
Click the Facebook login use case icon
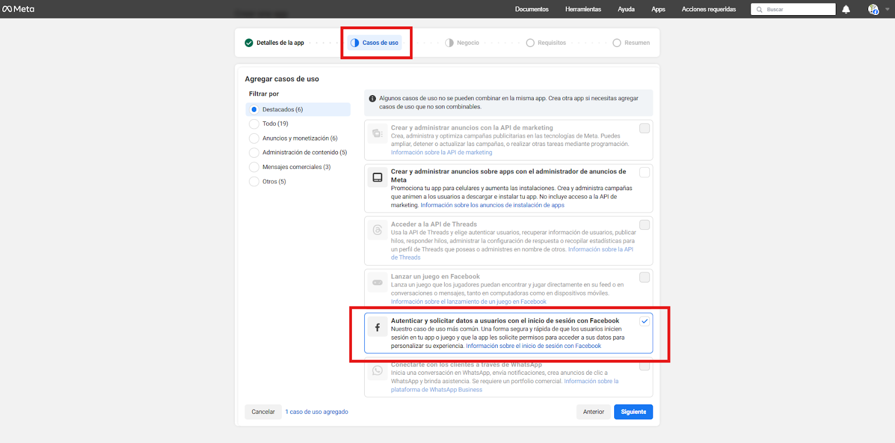pyautogui.click(x=378, y=328)
